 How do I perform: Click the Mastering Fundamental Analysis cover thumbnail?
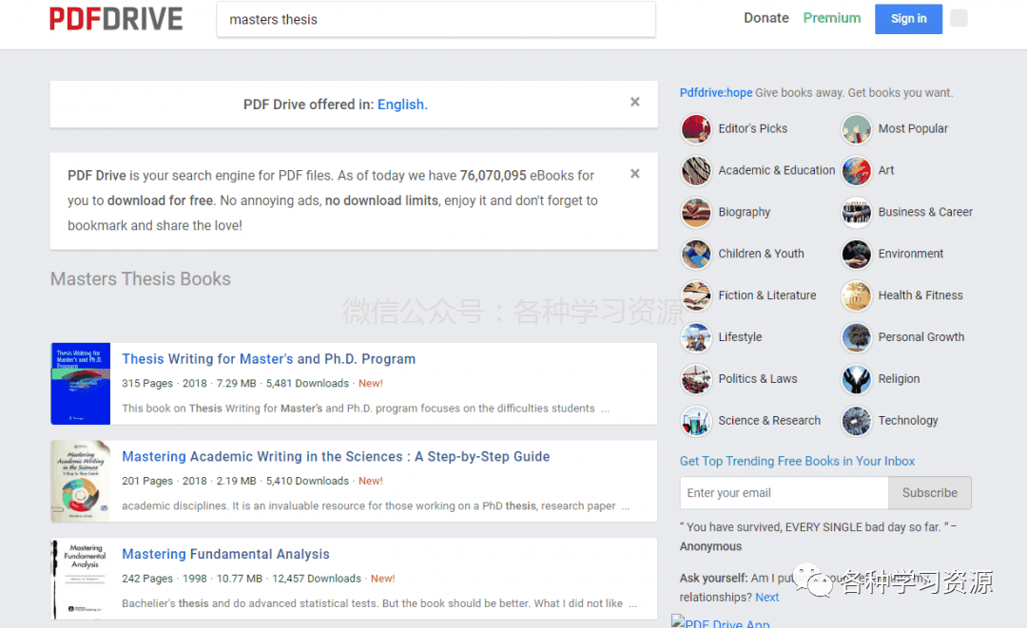(80, 579)
